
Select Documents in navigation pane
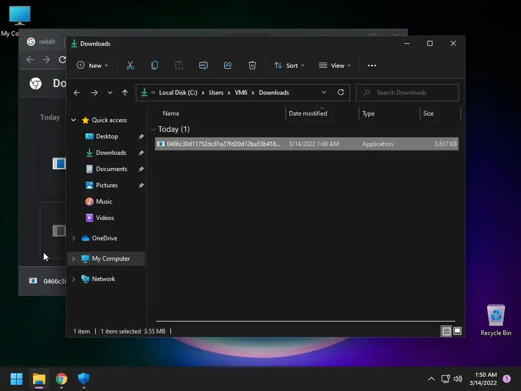[x=111, y=169]
